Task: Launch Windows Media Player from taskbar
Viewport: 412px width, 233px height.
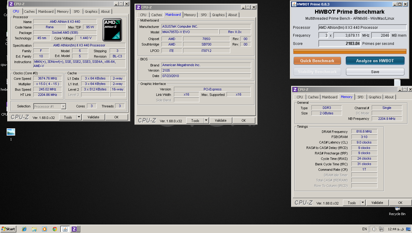Action: (x=45, y=229)
